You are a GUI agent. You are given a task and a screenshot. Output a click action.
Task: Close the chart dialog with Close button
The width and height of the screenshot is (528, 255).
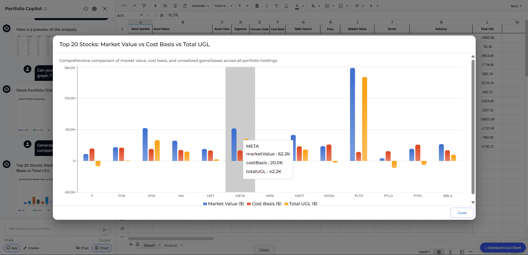pos(462,213)
